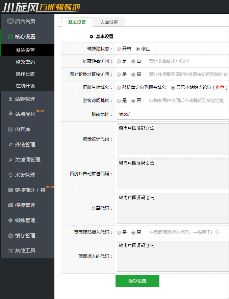Expand the 采集管理 menu section
Screen dimensions: 229x299
pyautogui.click(x=27, y=175)
